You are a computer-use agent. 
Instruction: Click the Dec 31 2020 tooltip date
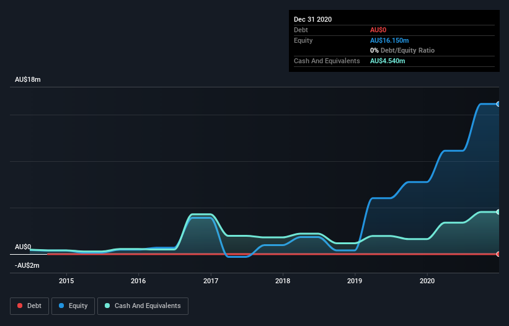point(312,19)
